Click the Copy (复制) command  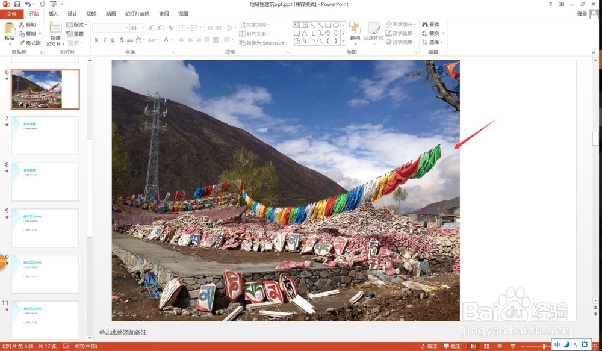point(27,33)
